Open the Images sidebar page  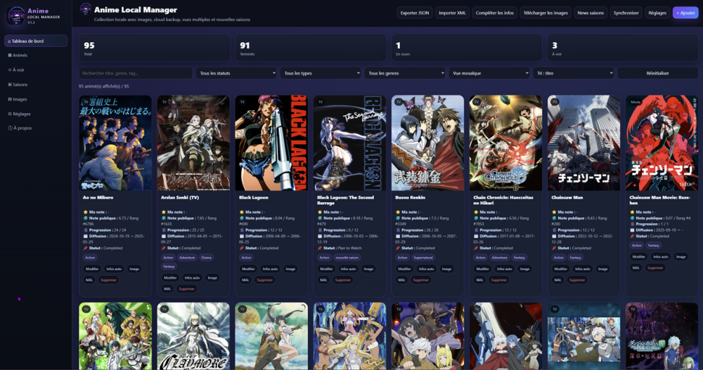point(36,100)
